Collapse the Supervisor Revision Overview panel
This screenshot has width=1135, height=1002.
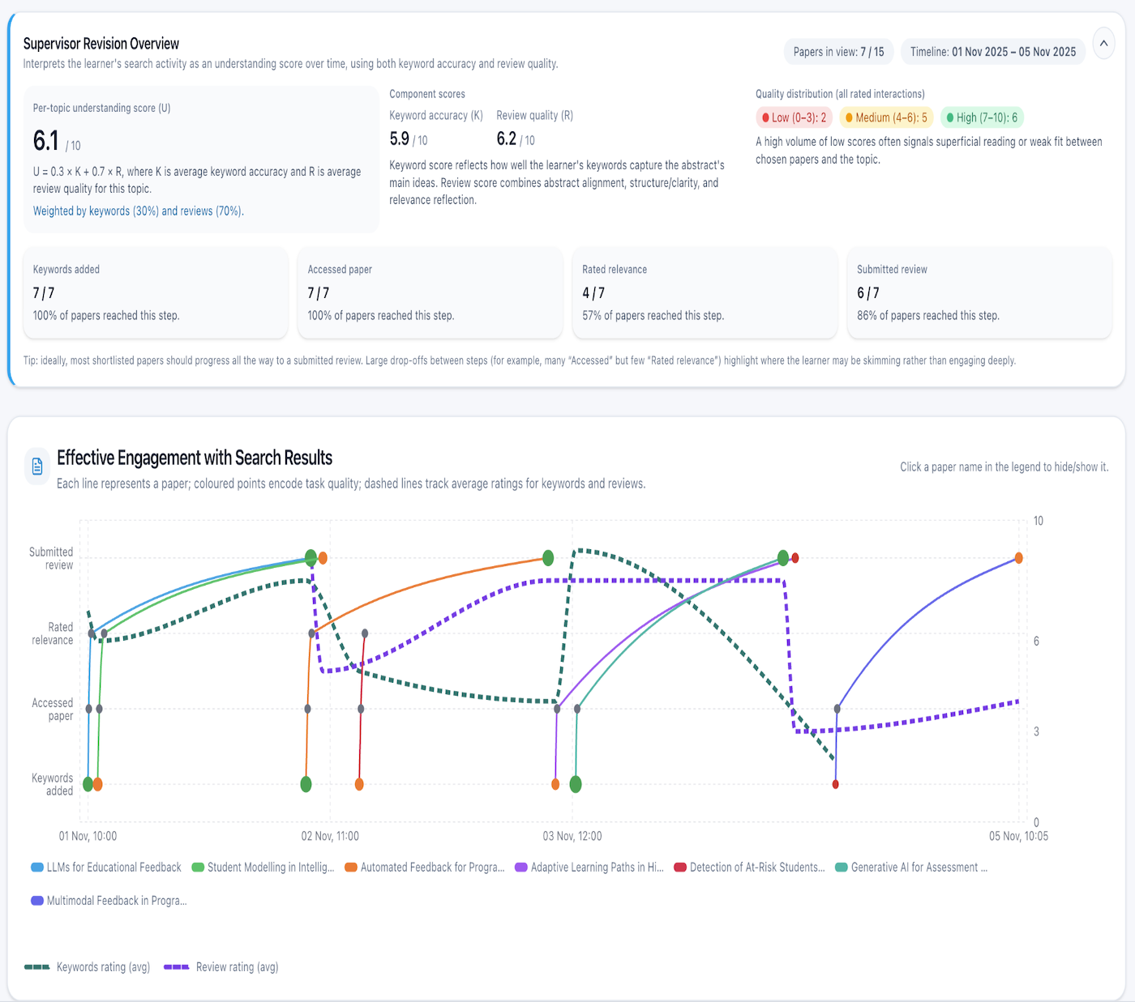[1103, 44]
